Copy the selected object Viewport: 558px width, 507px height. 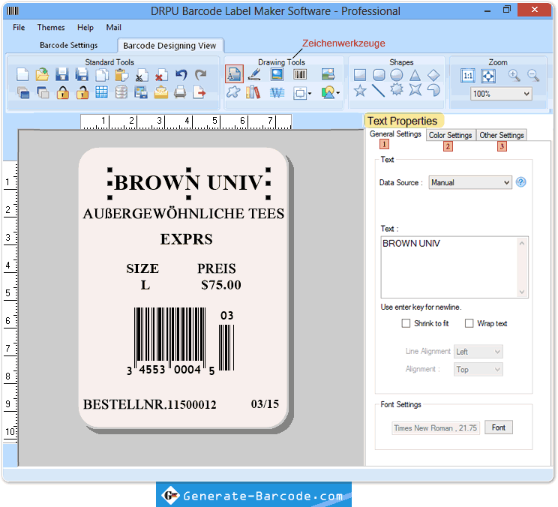pyautogui.click(x=102, y=75)
